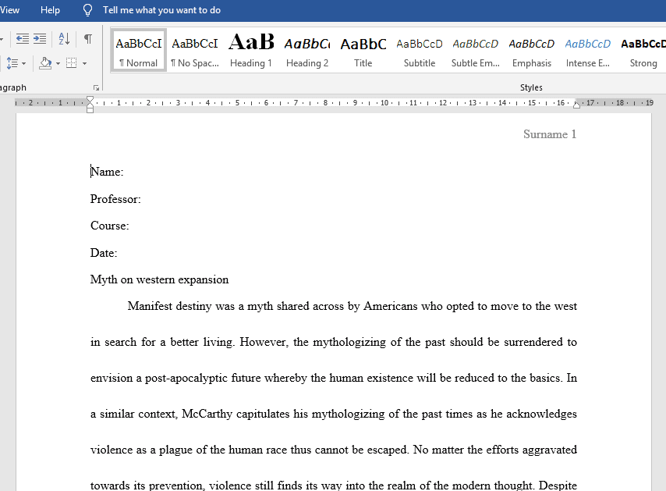Open the Help ribbon tab
The image size is (666, 491).
point(50,10)
